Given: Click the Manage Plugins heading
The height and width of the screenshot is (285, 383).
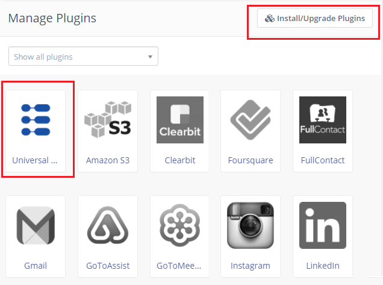Looking at the screenshot, I should (x=52, y=18).
